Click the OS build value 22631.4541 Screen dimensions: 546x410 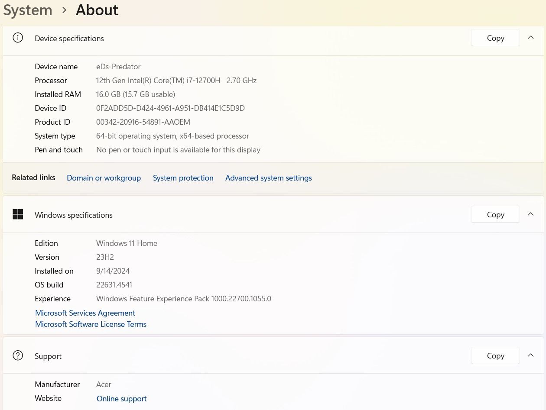(x=114, y=285)
